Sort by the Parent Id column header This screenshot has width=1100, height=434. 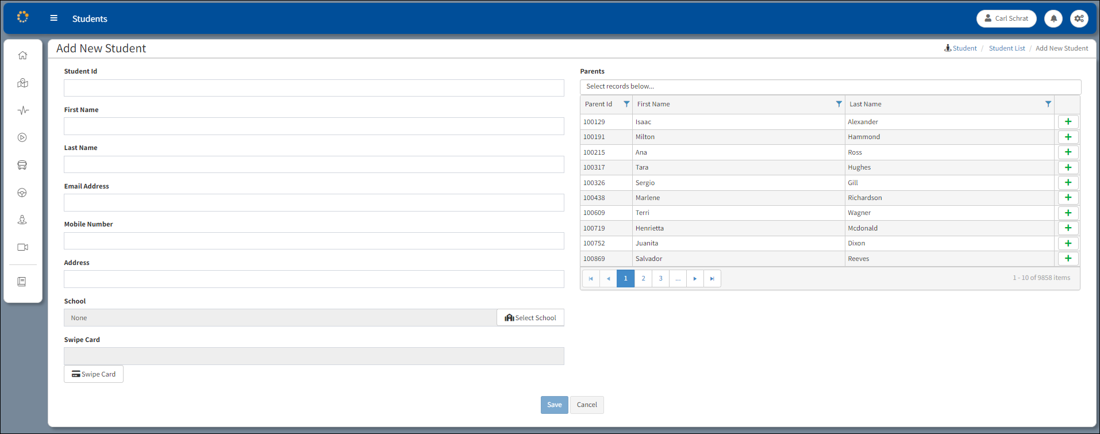tap(598, 104)
